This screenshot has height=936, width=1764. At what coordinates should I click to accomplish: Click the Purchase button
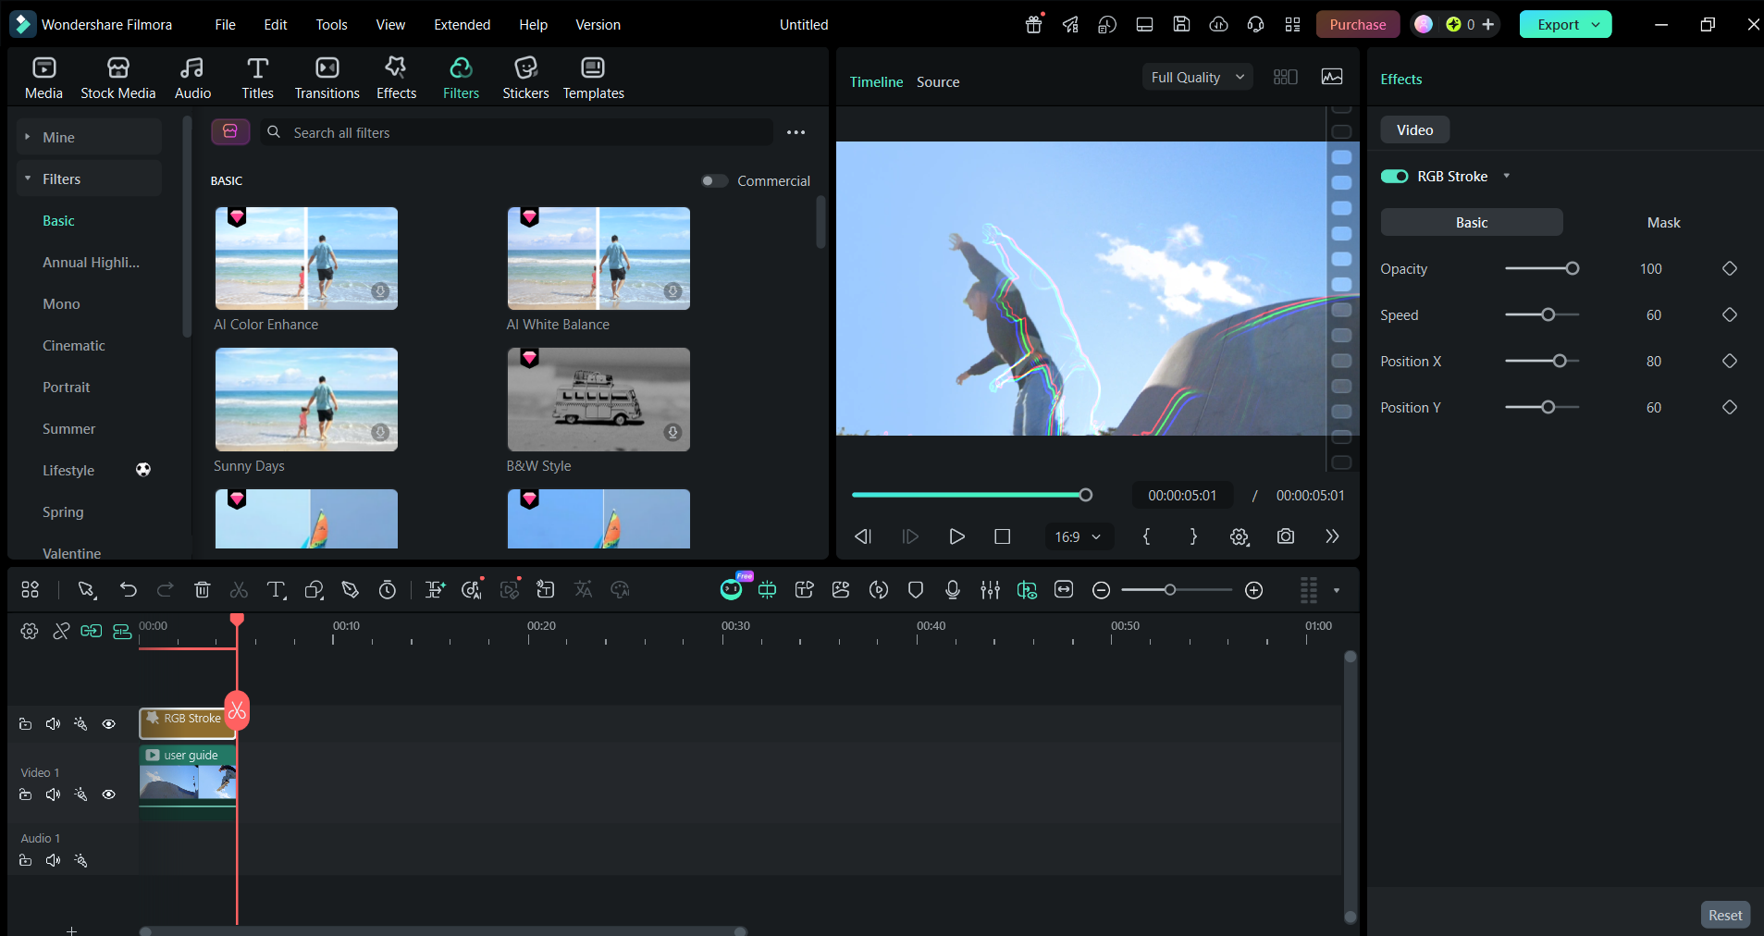click(x=1357, y=25)
